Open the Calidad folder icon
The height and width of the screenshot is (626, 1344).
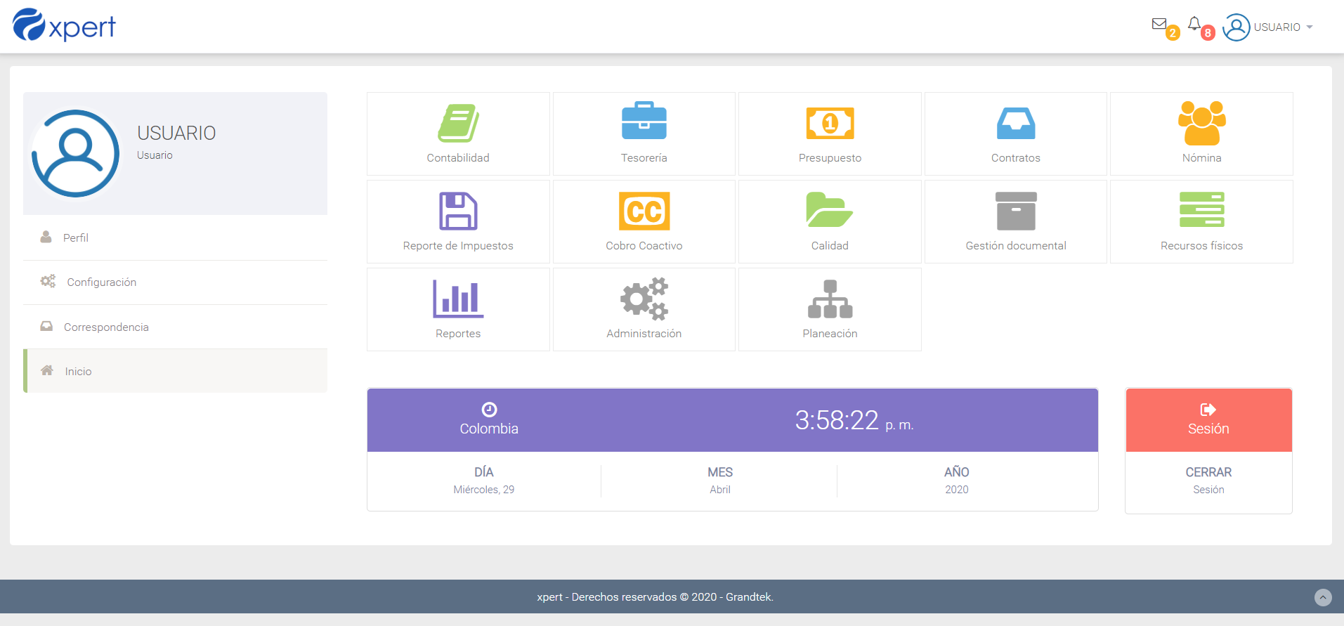pos(830,209)
